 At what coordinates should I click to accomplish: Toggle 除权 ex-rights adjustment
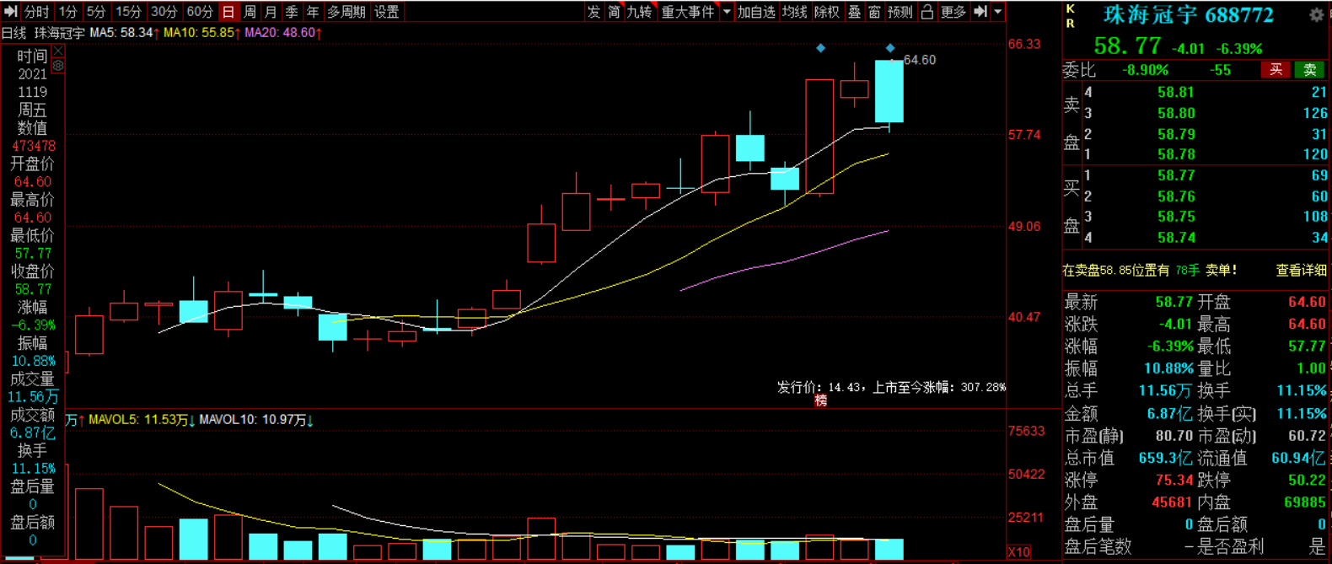(827, 12)
